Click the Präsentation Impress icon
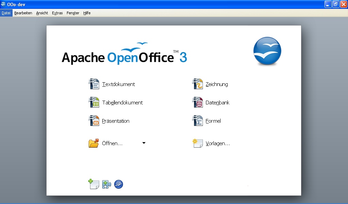 tap(94, 121)
